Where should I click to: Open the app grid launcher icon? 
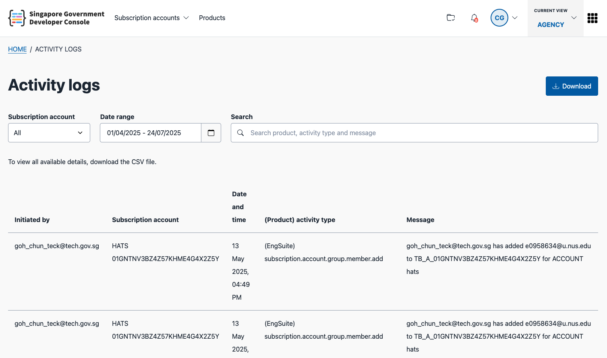click(x=592, y=18)
